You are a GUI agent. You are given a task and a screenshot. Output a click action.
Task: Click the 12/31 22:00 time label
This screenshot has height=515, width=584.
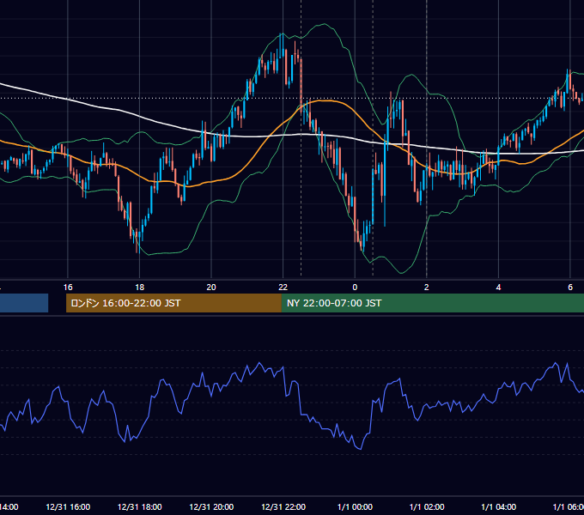pos(283,507)
